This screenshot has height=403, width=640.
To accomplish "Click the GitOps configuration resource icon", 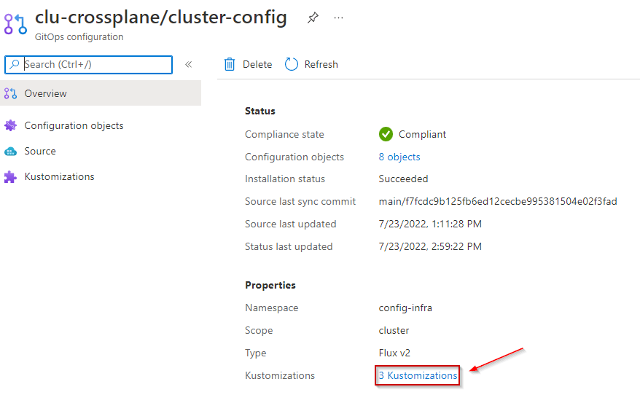I will point(15,23).
